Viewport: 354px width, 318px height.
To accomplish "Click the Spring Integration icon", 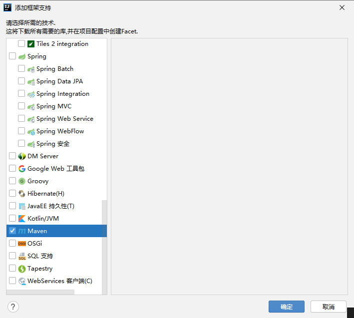I will (31, 94).
